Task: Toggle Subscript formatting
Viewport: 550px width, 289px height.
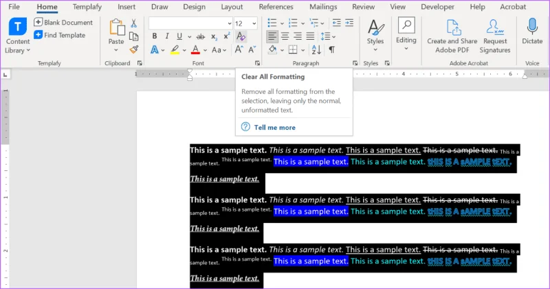Action: click(x=214, y=36)
